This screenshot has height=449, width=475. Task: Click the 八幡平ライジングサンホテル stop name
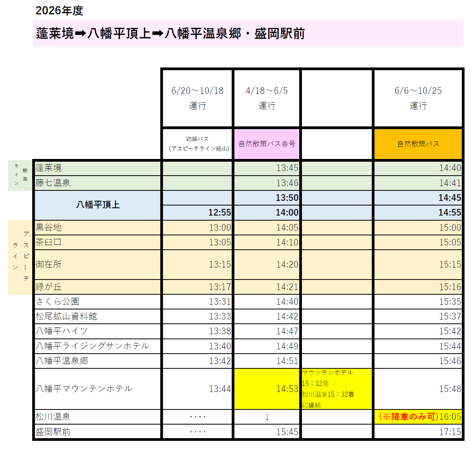point(92,346)
